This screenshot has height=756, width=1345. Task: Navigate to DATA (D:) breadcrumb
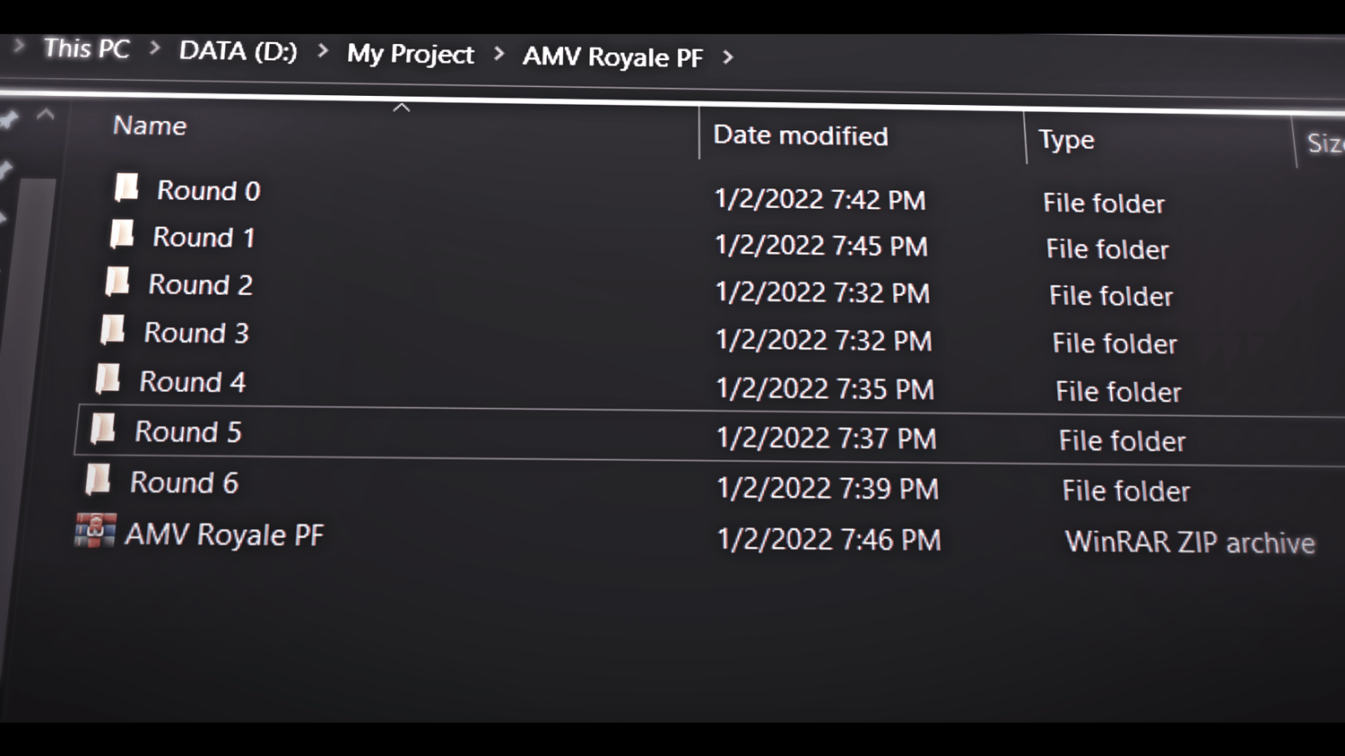click(238, 51)
